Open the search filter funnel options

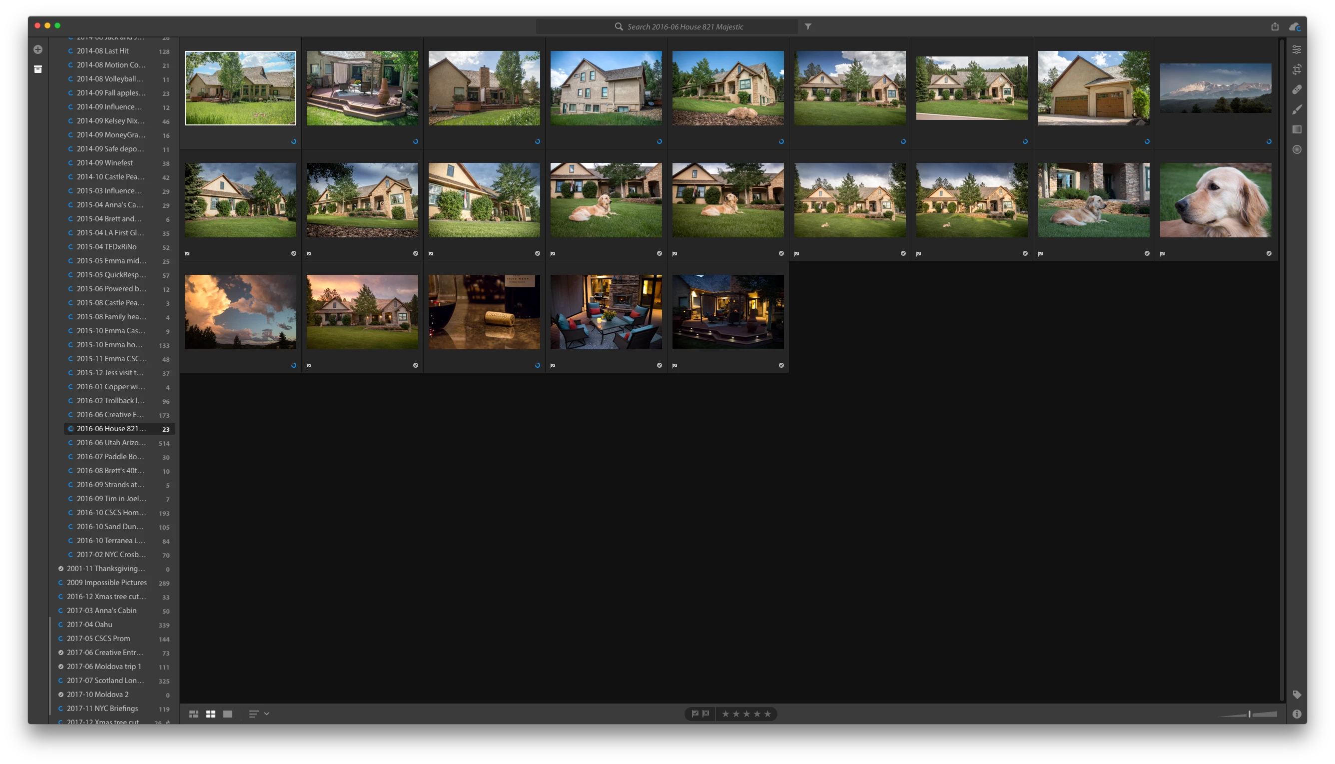coord(808,26)
